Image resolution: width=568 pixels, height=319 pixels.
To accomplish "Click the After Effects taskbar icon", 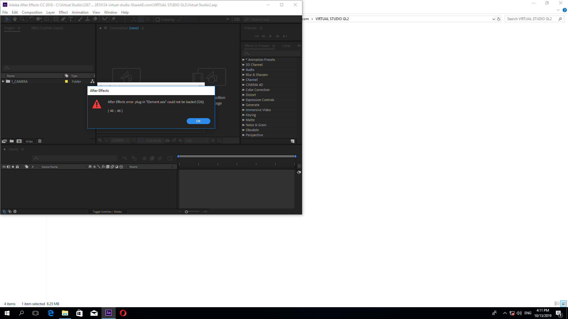I will coord(109,313).
